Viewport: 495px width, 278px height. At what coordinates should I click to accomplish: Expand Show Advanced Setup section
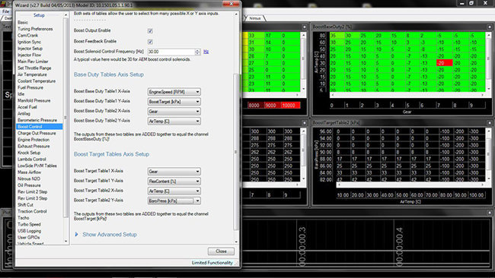pyautogui.click(x=106, y=235)
